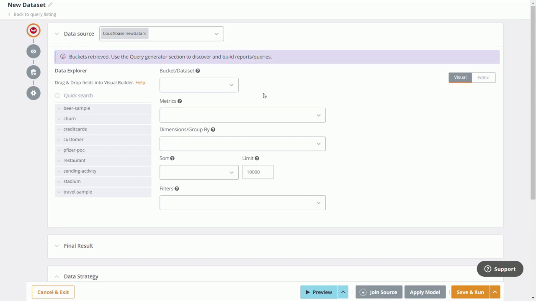Screen dimensions: 536x301
Task: Click the Support question-mark icon
Action: [x=487, y=269]
